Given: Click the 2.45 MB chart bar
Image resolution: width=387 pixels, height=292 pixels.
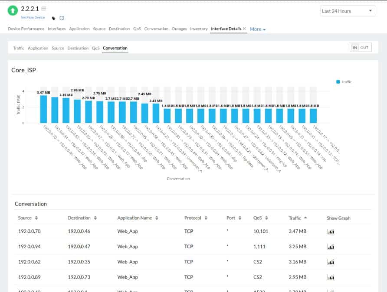Looking at the screenshot, I should (x=144, y=113).
